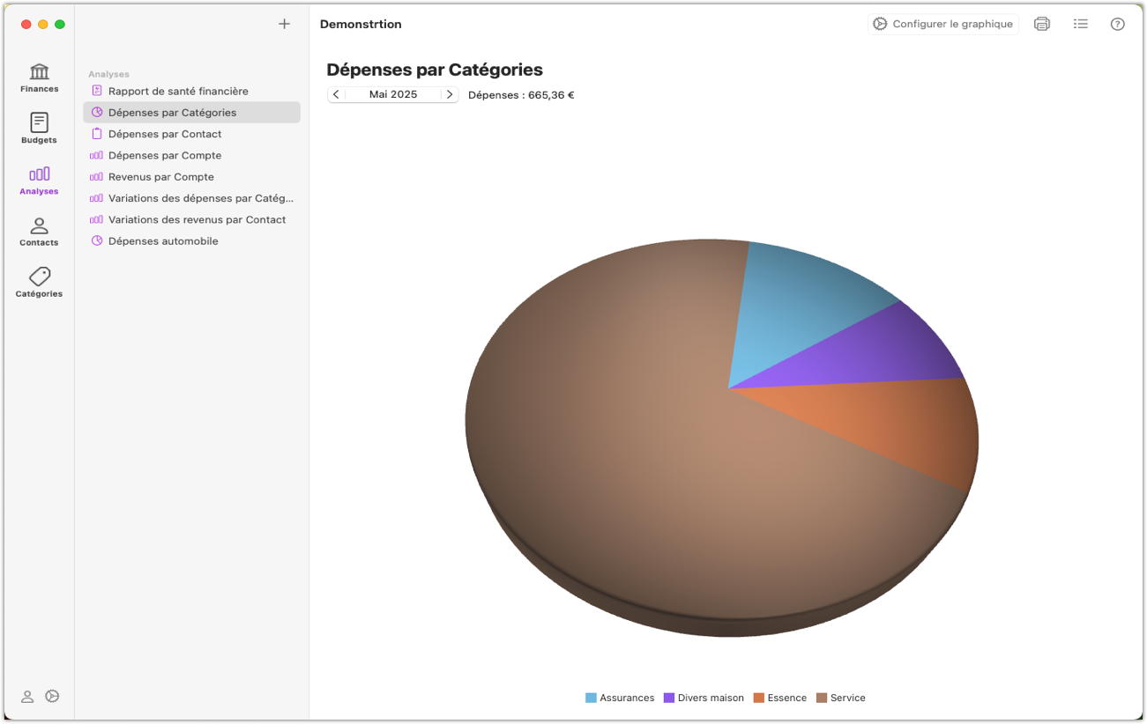1147x724 pixels.
Task: Click the Dépenses : 665,36 € total
Action: click(x=521, y=94)
